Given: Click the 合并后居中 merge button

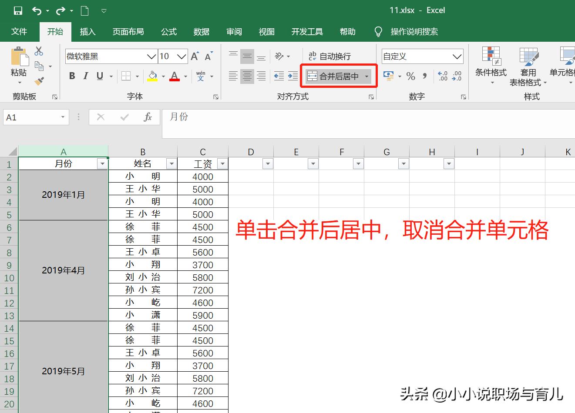Looking at the screenshot, I should (335, 76).
